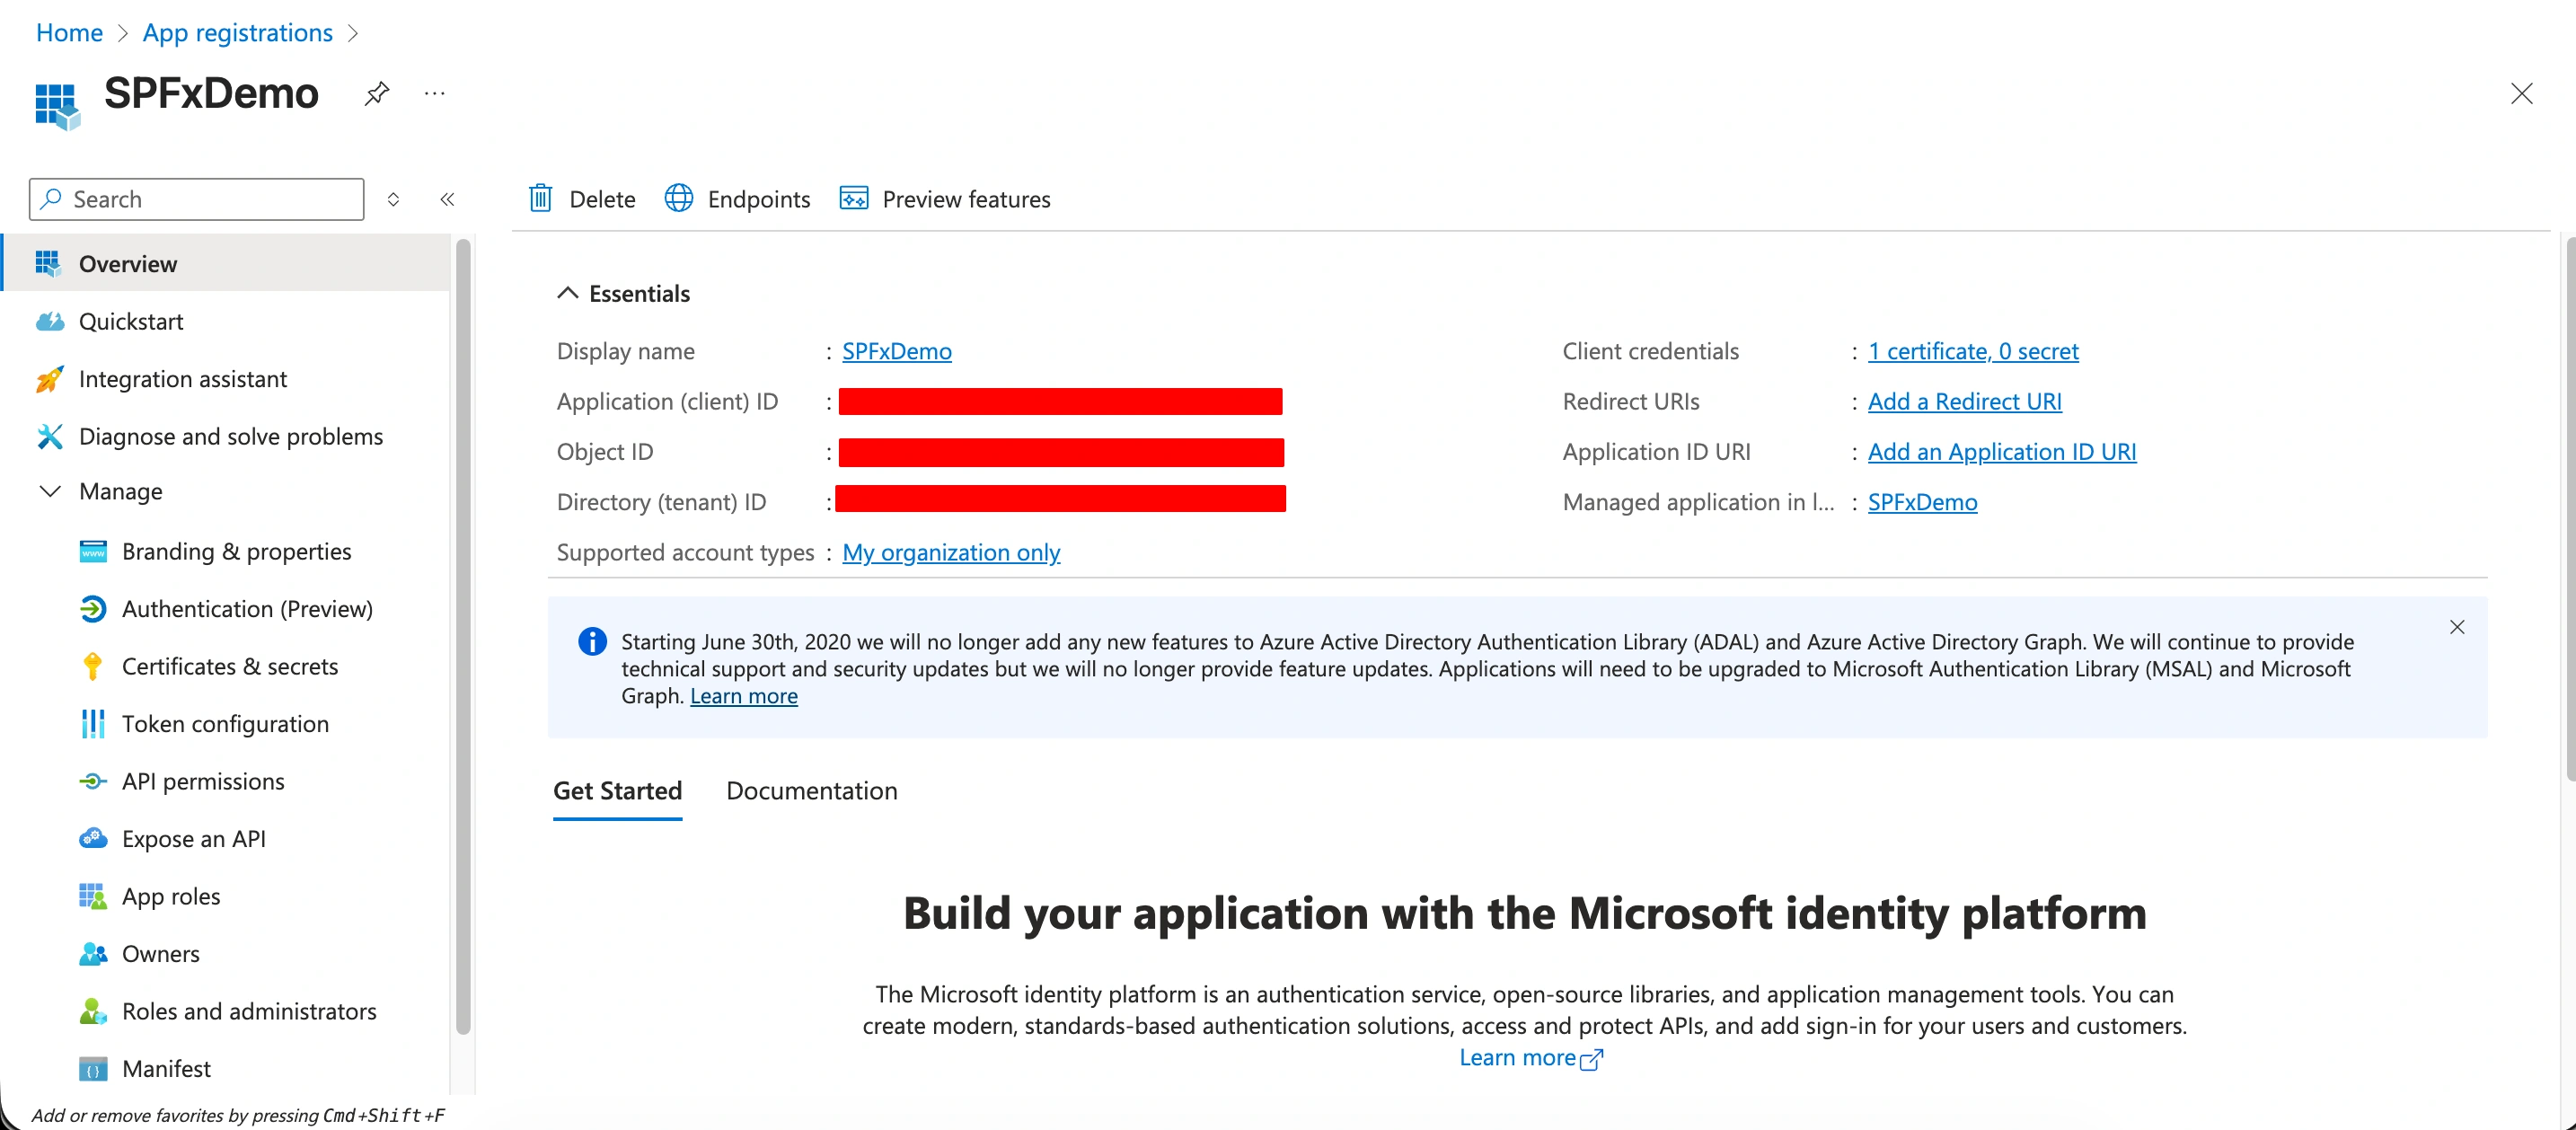Open Token configuration icon

click(93, 724)
